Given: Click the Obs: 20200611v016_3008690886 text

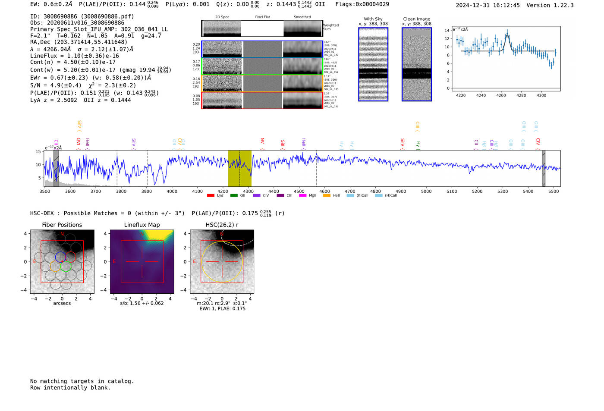Looking at the screenshot, I should pyautogui.click(x=77, y=23).
